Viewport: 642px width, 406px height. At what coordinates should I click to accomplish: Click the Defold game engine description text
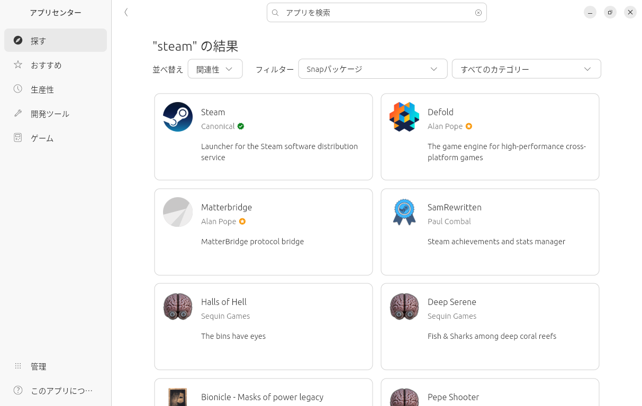tap(507, 152)
